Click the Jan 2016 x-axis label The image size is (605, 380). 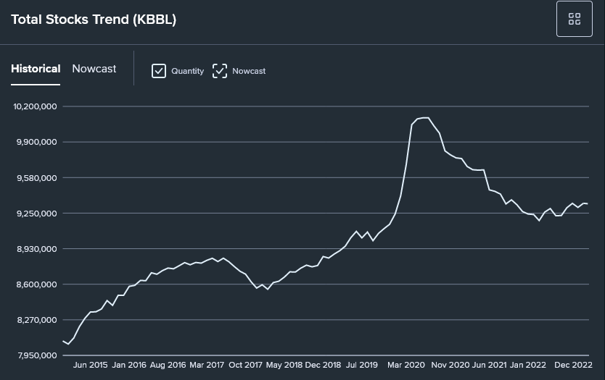click(x=129, y=365)
